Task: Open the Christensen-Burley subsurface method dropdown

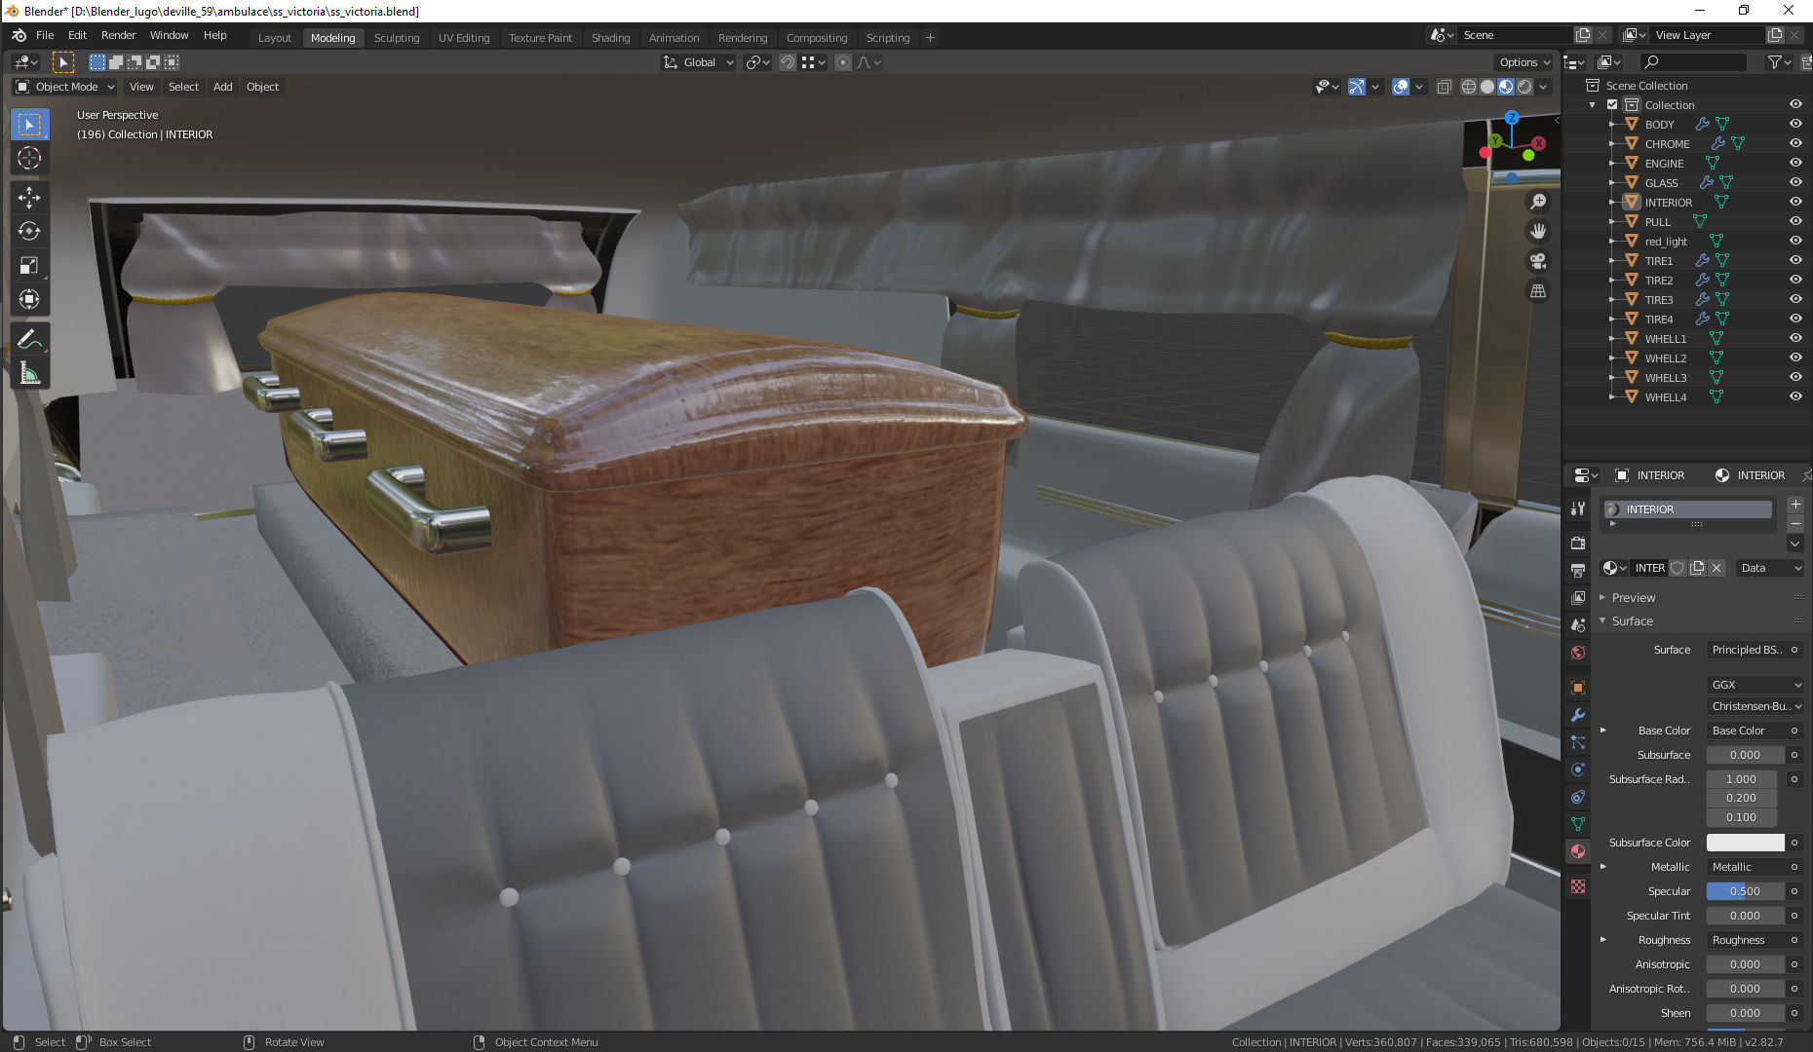Action: (x=1755, y=706)
